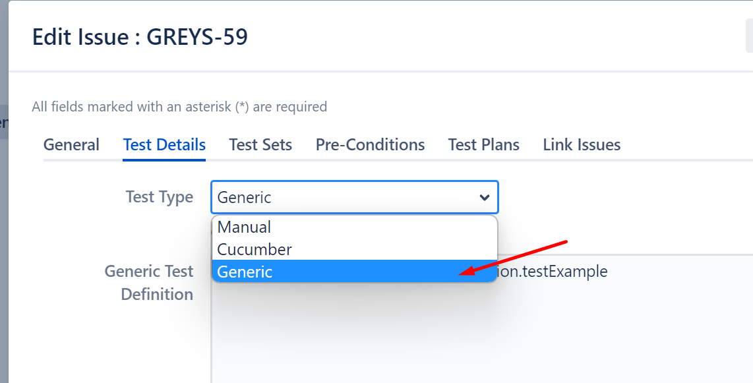Click the required fields asterisk notice text

(x=179, y=106)
